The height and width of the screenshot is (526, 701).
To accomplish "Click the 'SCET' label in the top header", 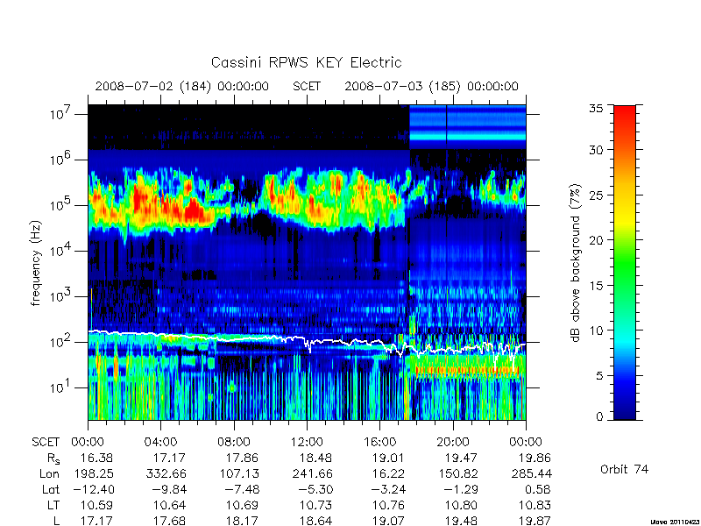I will (307, 86).
